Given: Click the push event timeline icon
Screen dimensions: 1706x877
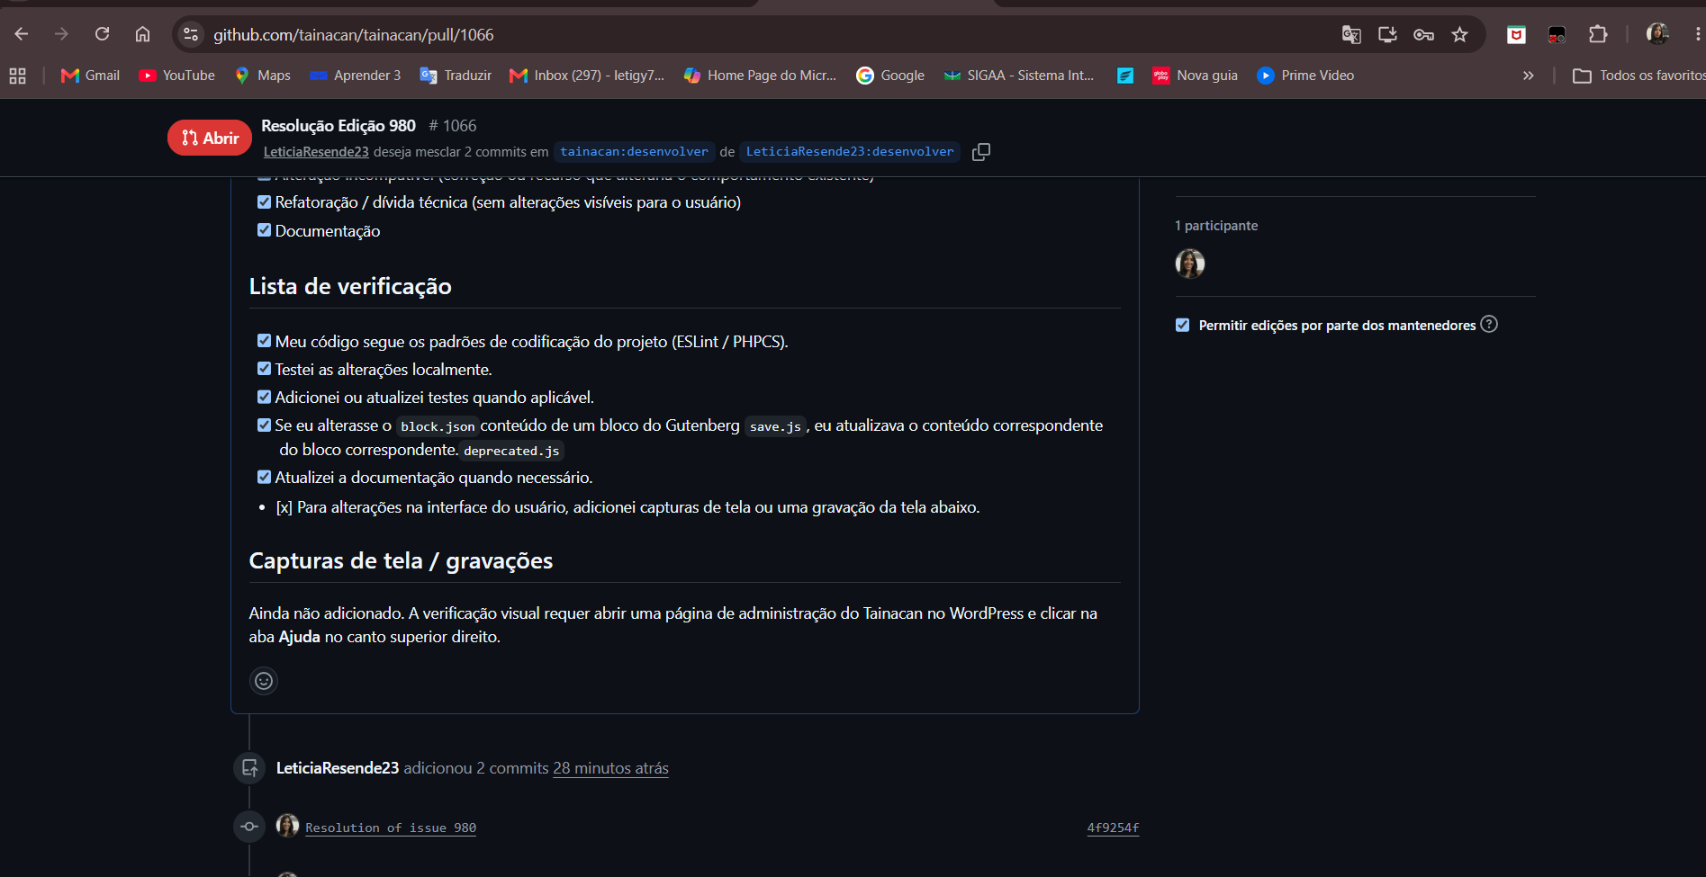Looking at the screenshot, I should (249, 768).
